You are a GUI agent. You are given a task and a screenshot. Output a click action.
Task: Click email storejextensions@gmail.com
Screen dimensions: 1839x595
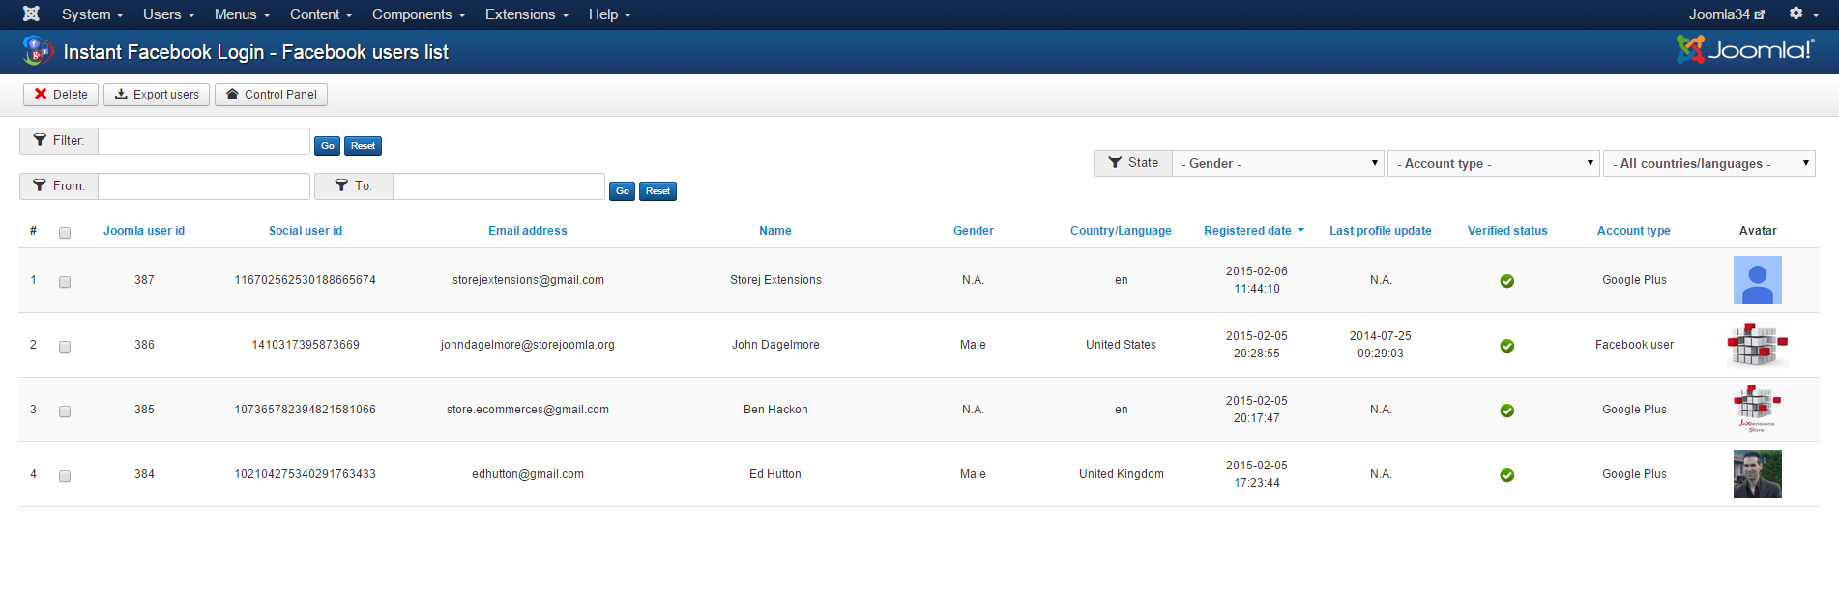[528, 280]
